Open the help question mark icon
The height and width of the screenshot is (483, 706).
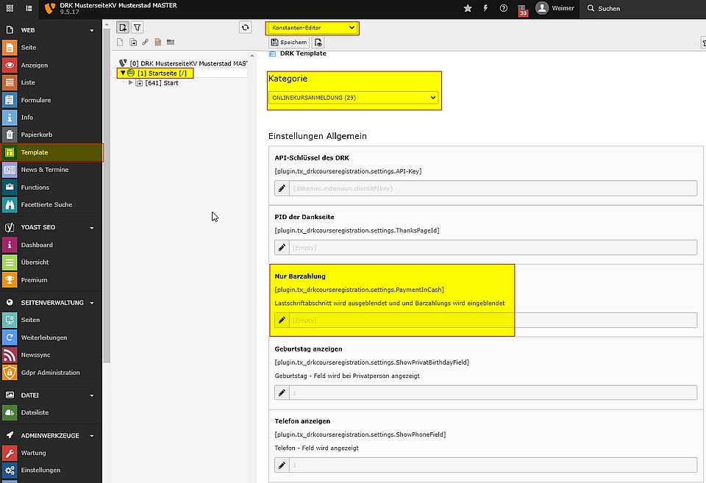(x=504, y=8)
